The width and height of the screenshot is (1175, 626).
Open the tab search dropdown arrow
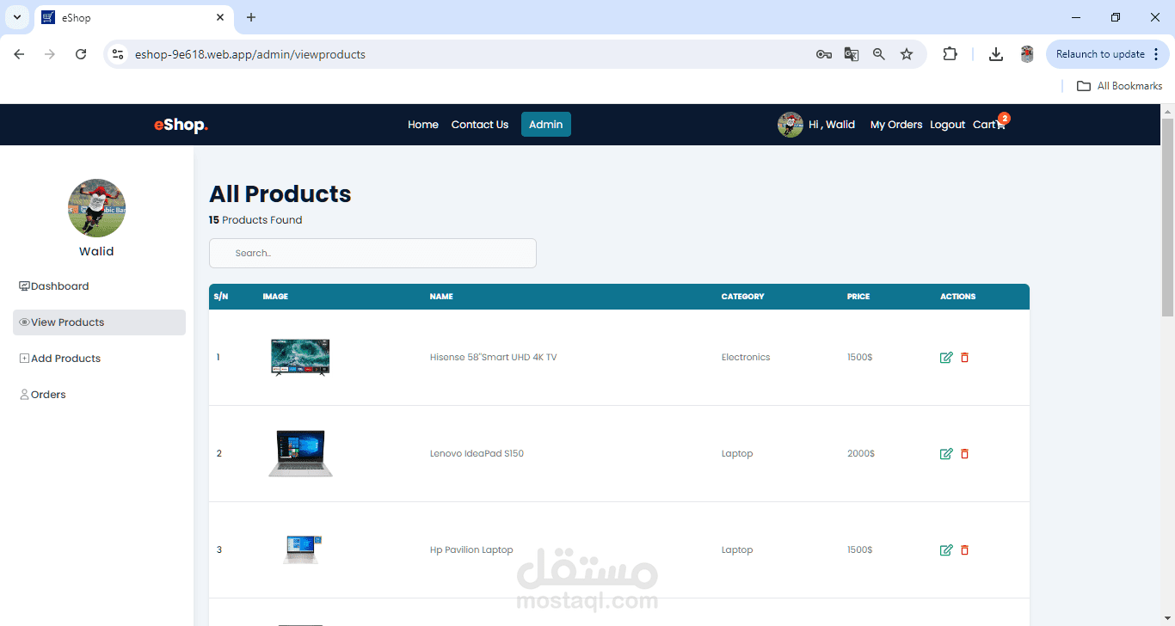(16, 17)
